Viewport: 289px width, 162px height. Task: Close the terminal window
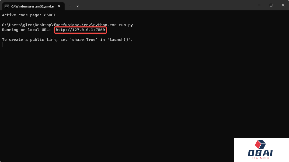pos(283,5)
